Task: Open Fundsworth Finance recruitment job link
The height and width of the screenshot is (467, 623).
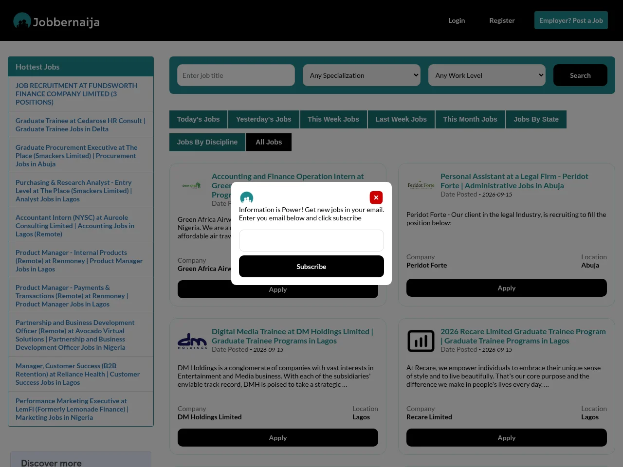Action: 76,94
